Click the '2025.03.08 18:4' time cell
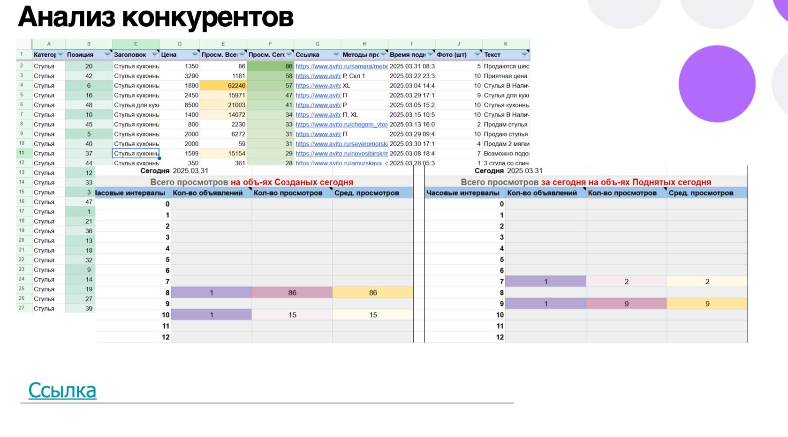Image resolution: width=788 pixels, height=437 pixels. [412, 154]
